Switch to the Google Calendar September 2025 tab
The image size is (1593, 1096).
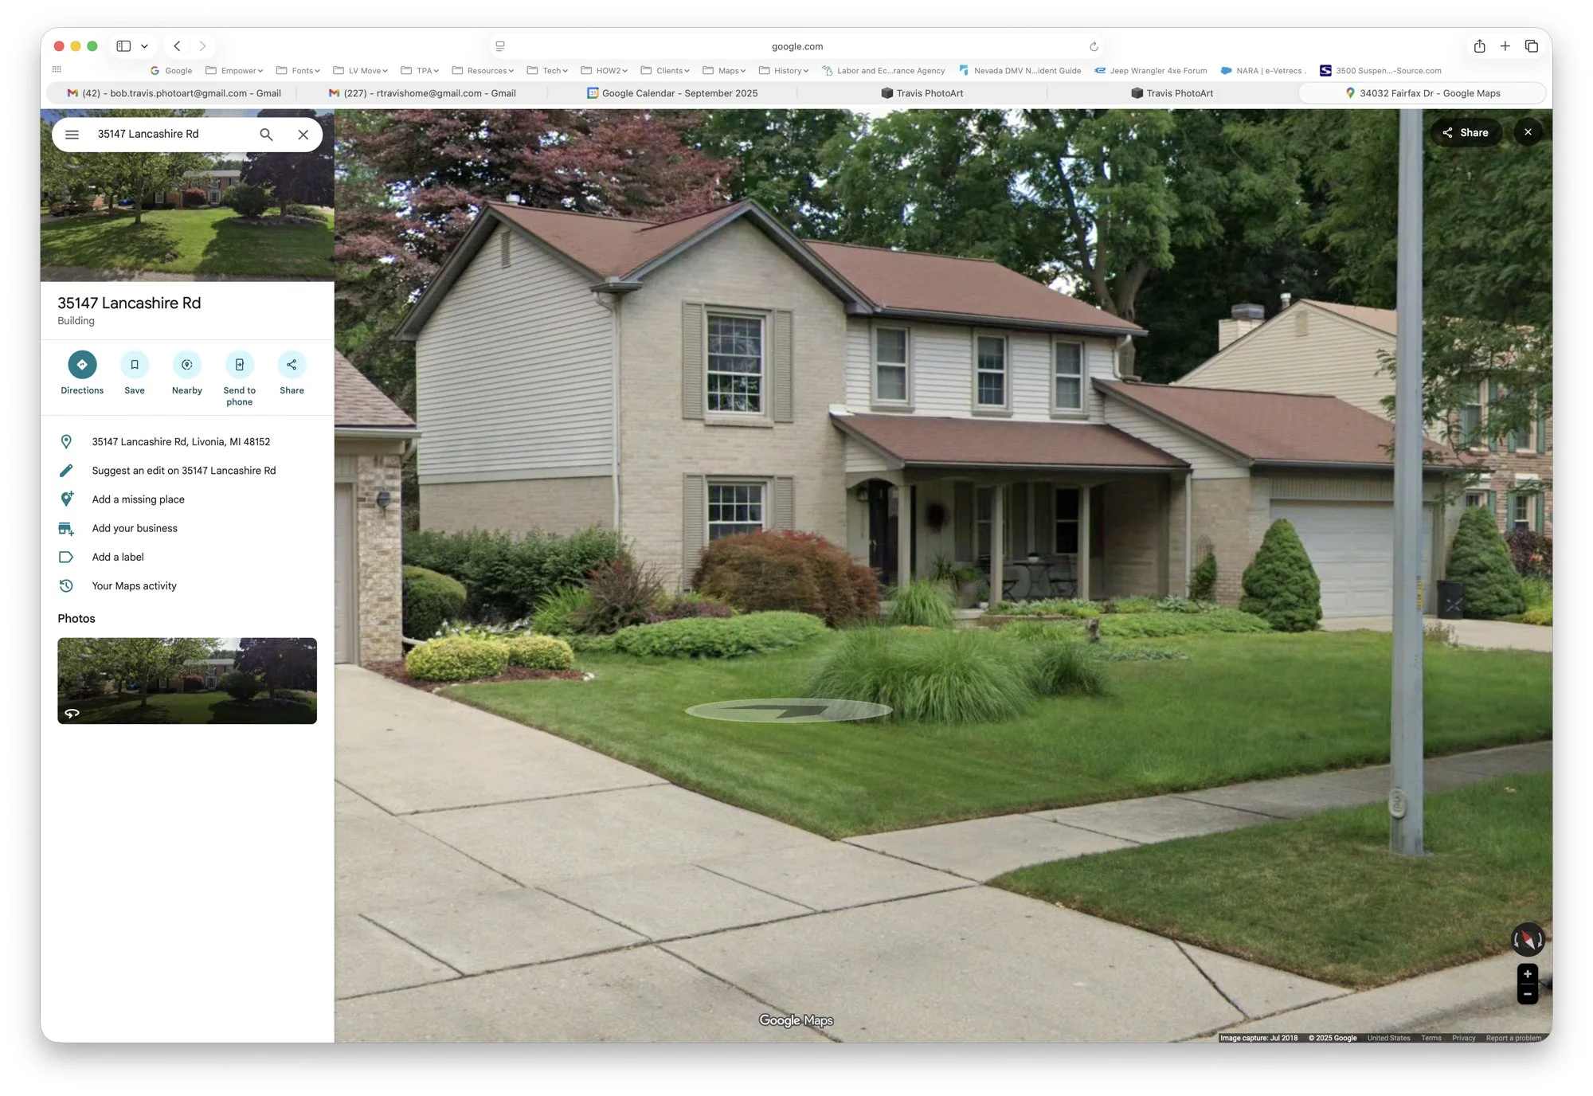[675, 93]
